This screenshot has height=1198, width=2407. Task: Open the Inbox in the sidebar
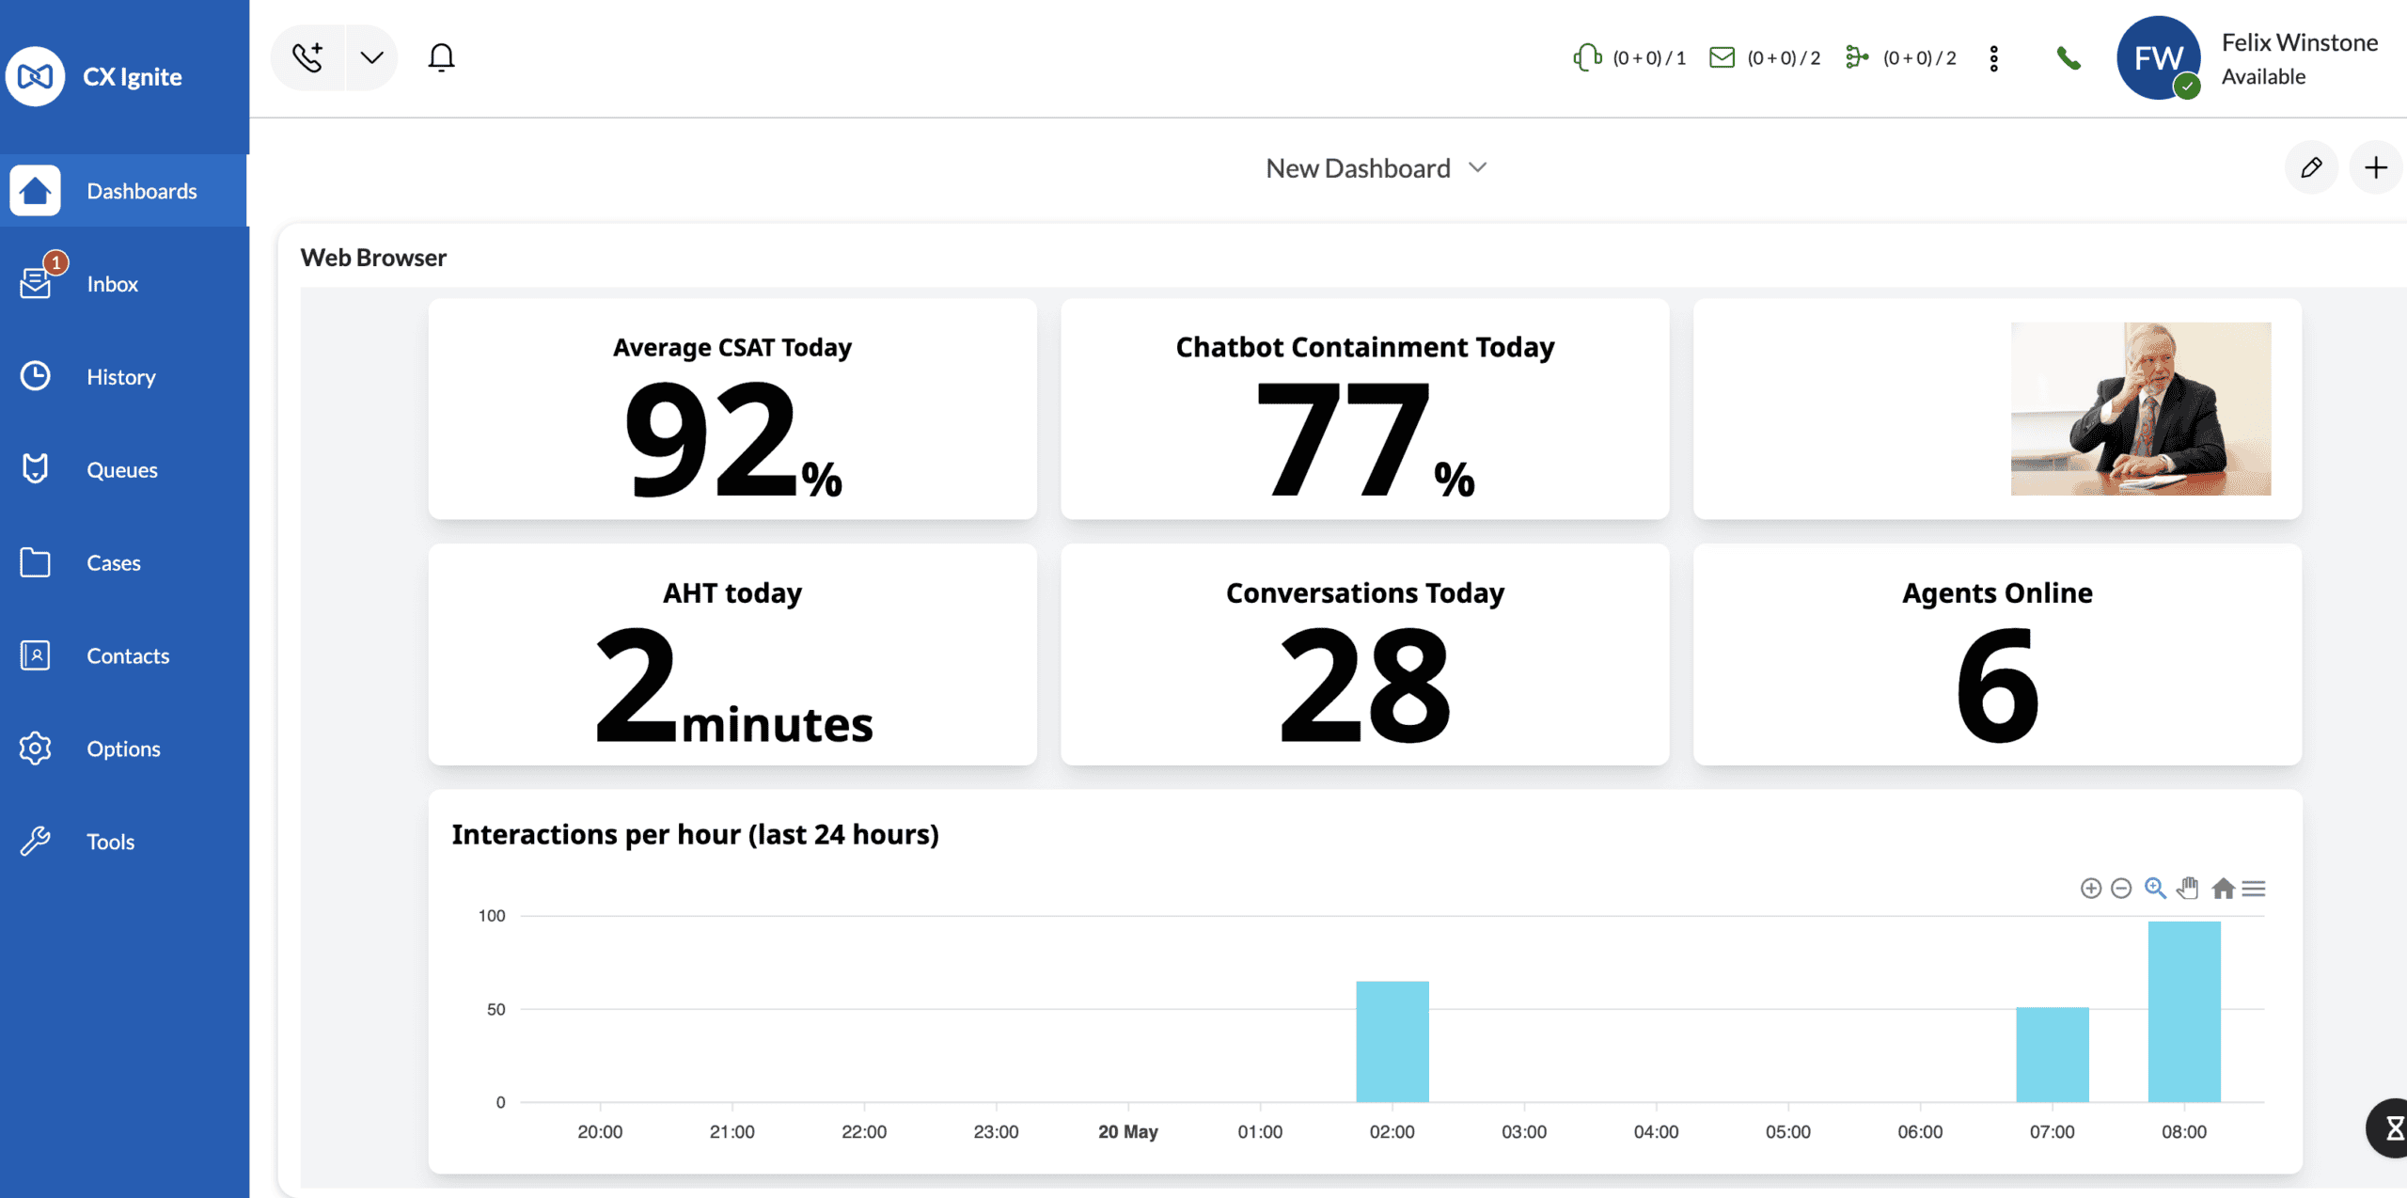tap(123, 284)
